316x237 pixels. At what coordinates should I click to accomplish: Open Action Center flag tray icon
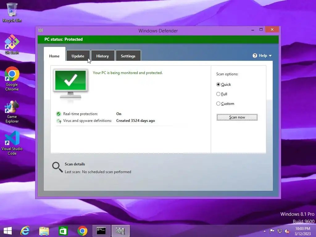[x=272, y=231]
